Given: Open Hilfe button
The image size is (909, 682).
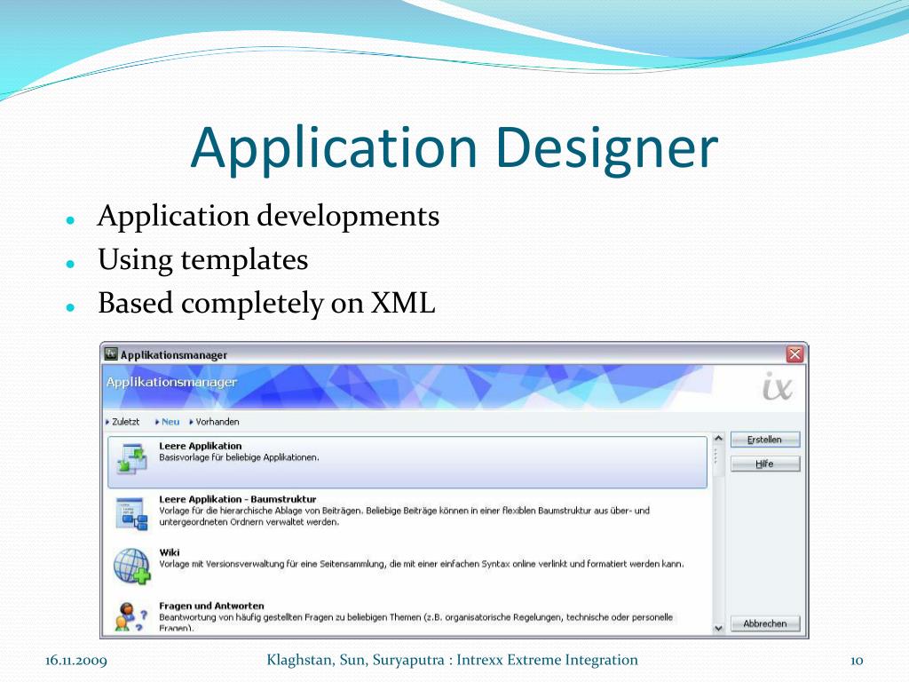Looking at the screenshot, I should pyautogui.click(x=764, y=464).
